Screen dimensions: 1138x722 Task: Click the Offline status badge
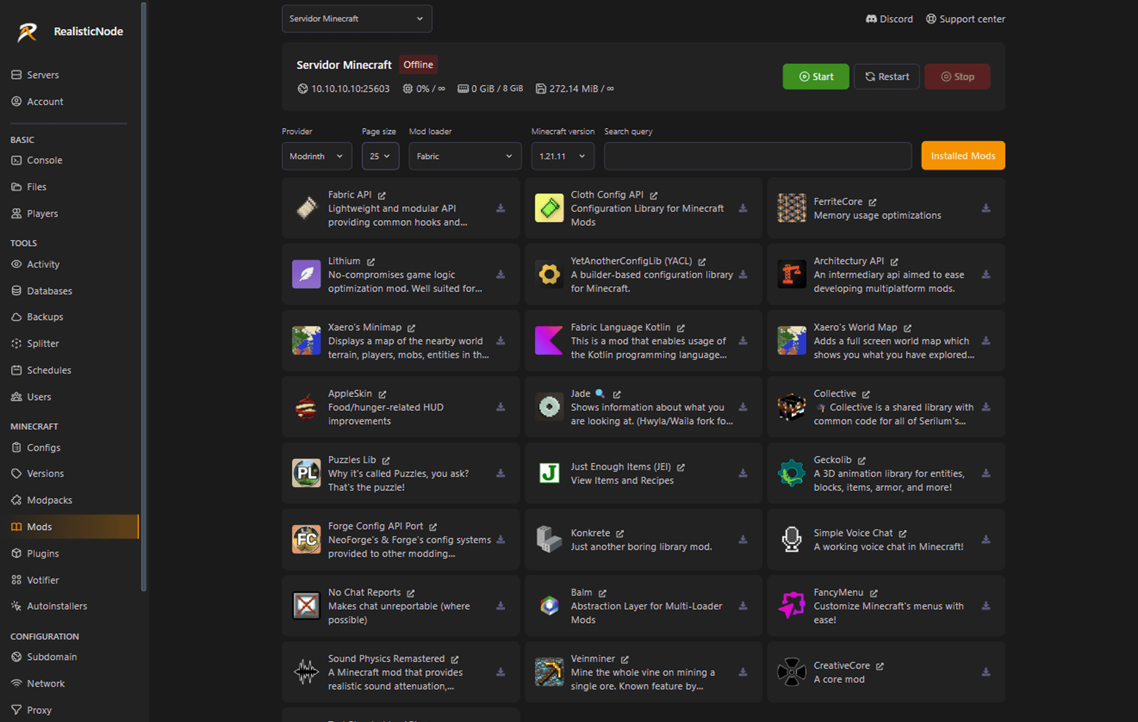418,64
